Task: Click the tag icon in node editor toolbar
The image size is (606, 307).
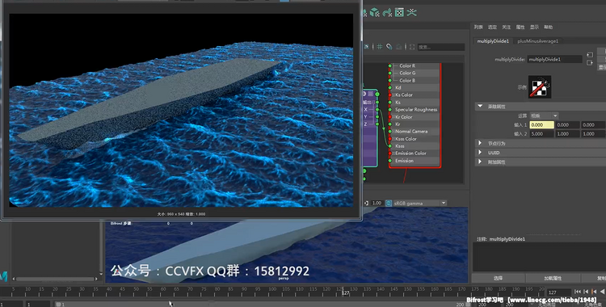Action: pyautogui.click(x=389, y=47)
